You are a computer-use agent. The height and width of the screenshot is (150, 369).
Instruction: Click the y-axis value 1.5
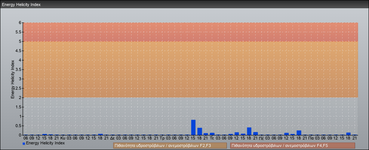coord(18,107)
